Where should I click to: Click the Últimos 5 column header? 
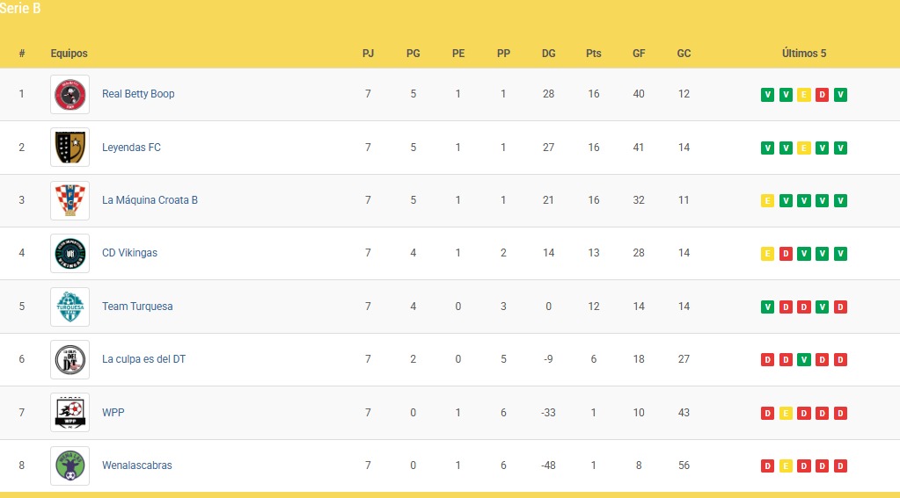pyautogui.click(x=804, y=54)
